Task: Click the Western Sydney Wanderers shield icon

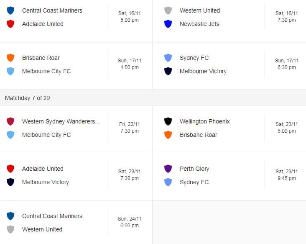Action: pos(10,121)
